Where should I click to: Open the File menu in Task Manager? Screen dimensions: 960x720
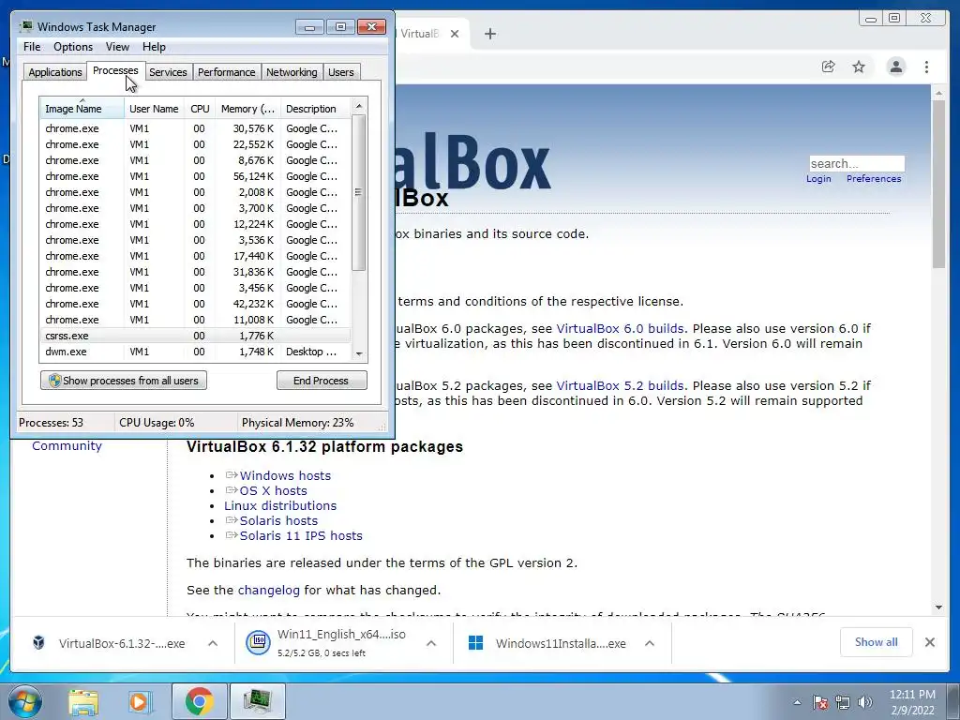tap(32, 47)
